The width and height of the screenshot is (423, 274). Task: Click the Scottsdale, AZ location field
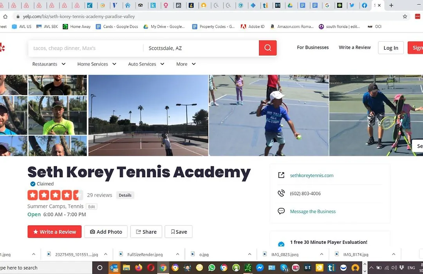pyautogui.click(x=201, y=48)
